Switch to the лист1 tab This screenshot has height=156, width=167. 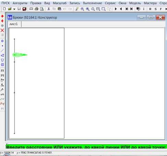click(x=13, y=24)
